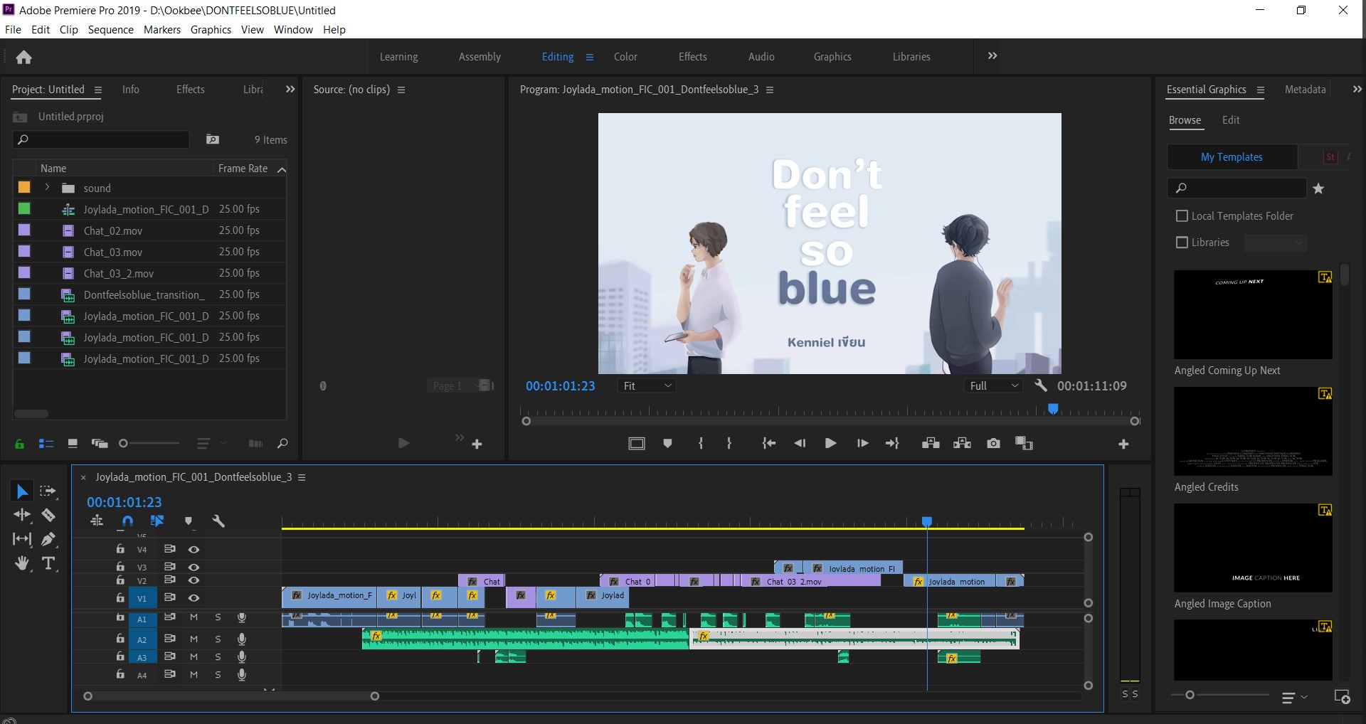The height and width of the screenshot is (724, 1366).
Task: Select the Pen tool
Action: point(48,539)
